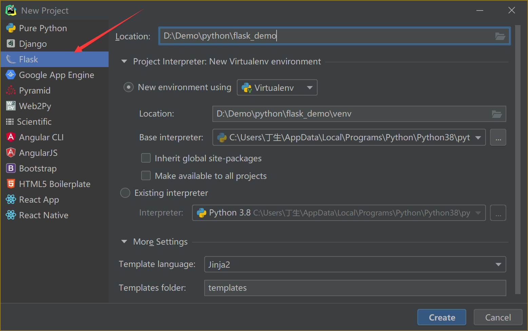
Task: Click the Scientific grid icon
Action: tap(10, 122)
